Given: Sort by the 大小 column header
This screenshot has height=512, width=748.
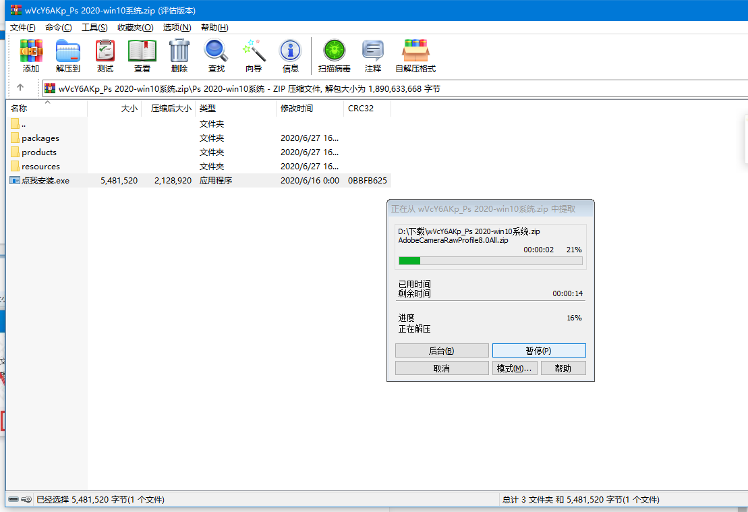Looking at the screenshot, I should click(115, 109).
